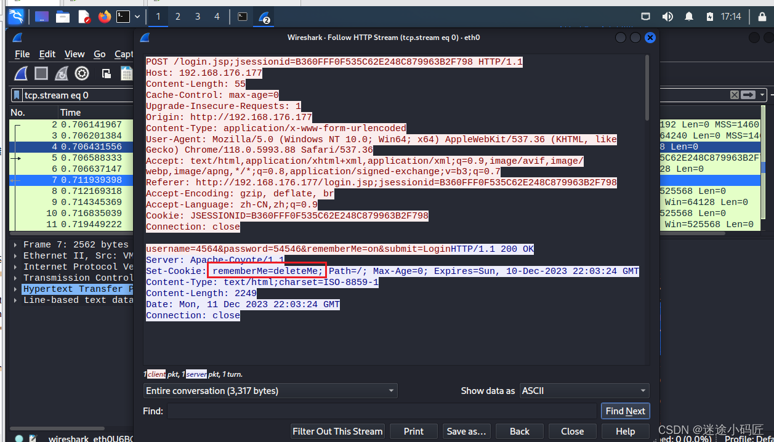The height and width of the screenshot is (442, 774).
Task: Click the Find Next button
Action: (x=625, y=411)
